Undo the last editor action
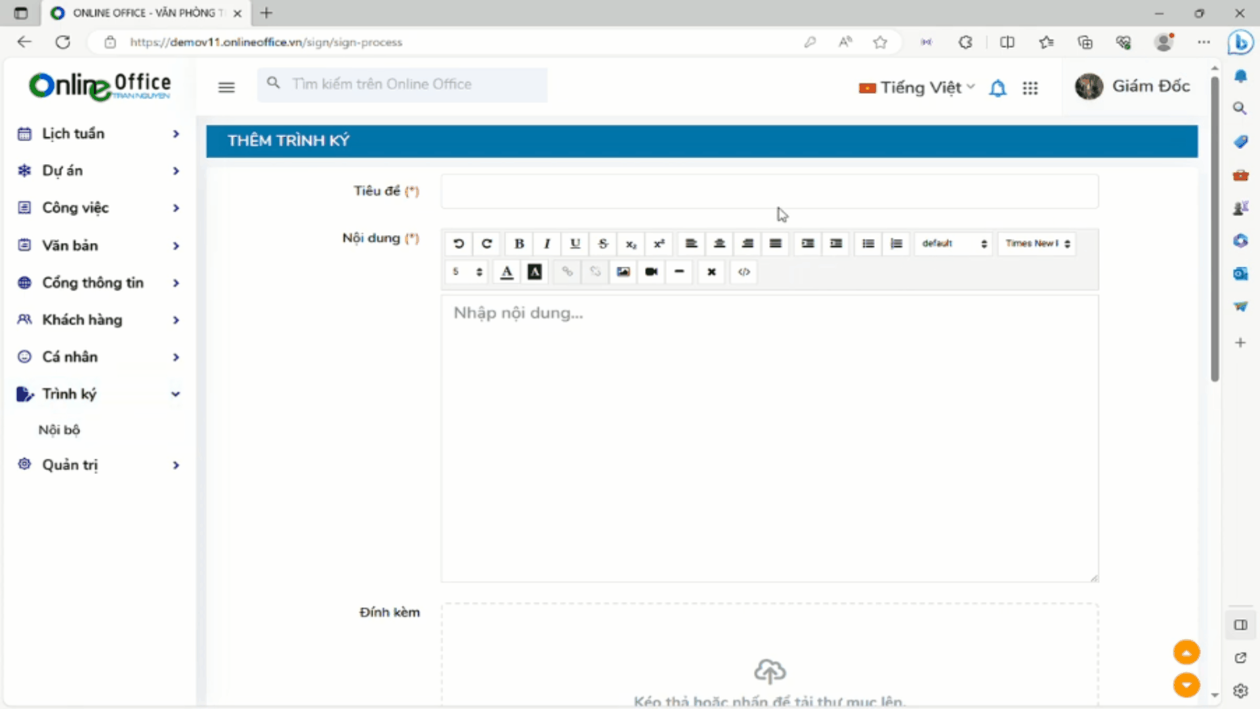1260x709 pixels. point(459,244)
